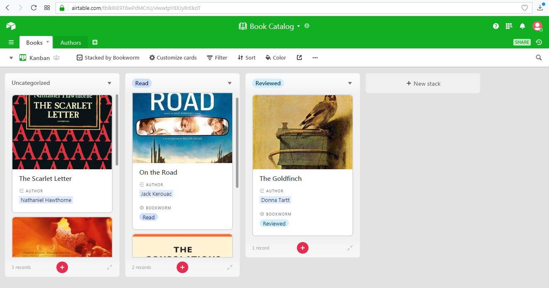Click the SHARE button
549x288 pixels.
click(522, 42)
